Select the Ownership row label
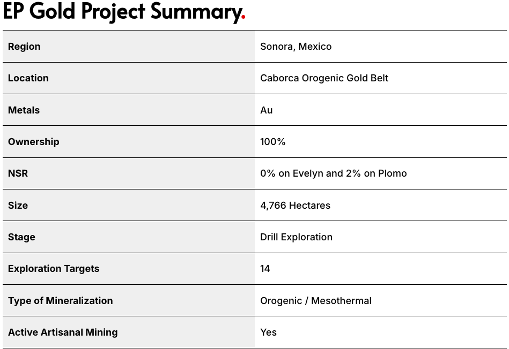 point(34,142)
